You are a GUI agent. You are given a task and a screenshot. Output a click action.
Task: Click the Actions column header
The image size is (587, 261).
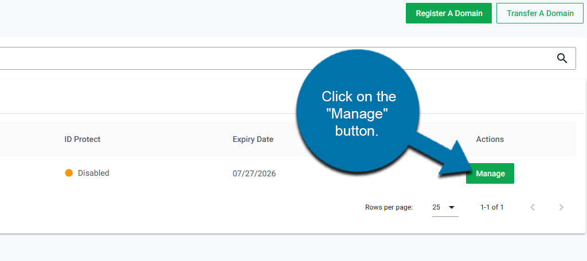pos(490,140)
